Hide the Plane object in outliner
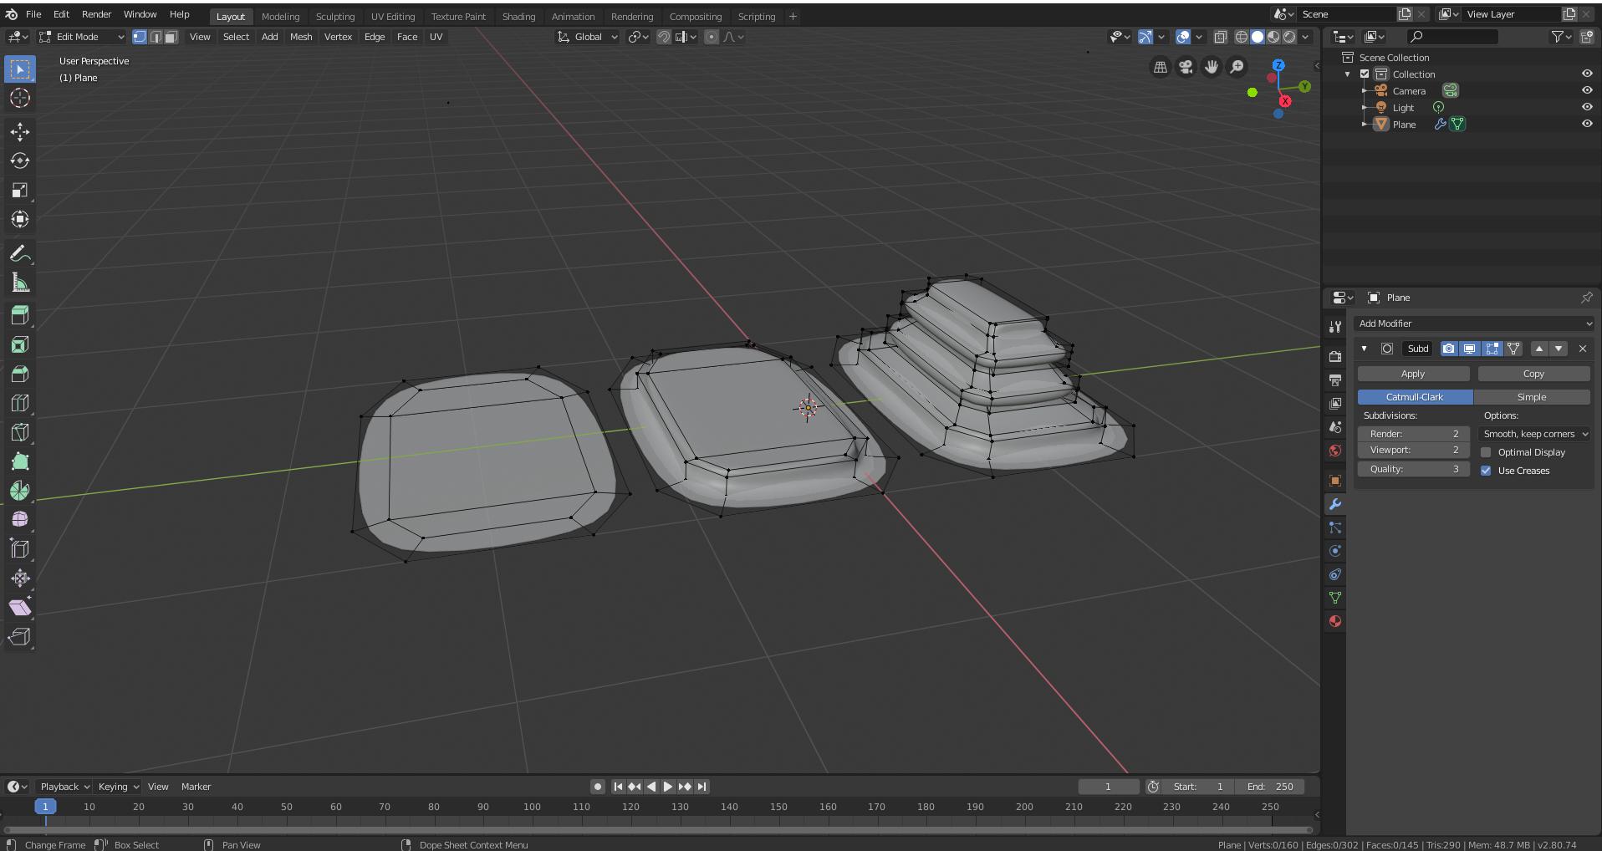1602x851 pixels. pyautogui.click(x=1586, y=124)
